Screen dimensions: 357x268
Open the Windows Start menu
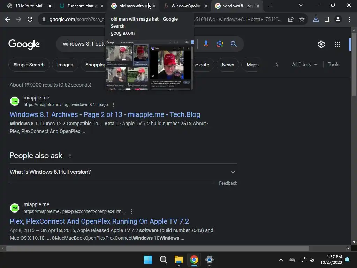(x=148, y=260)
